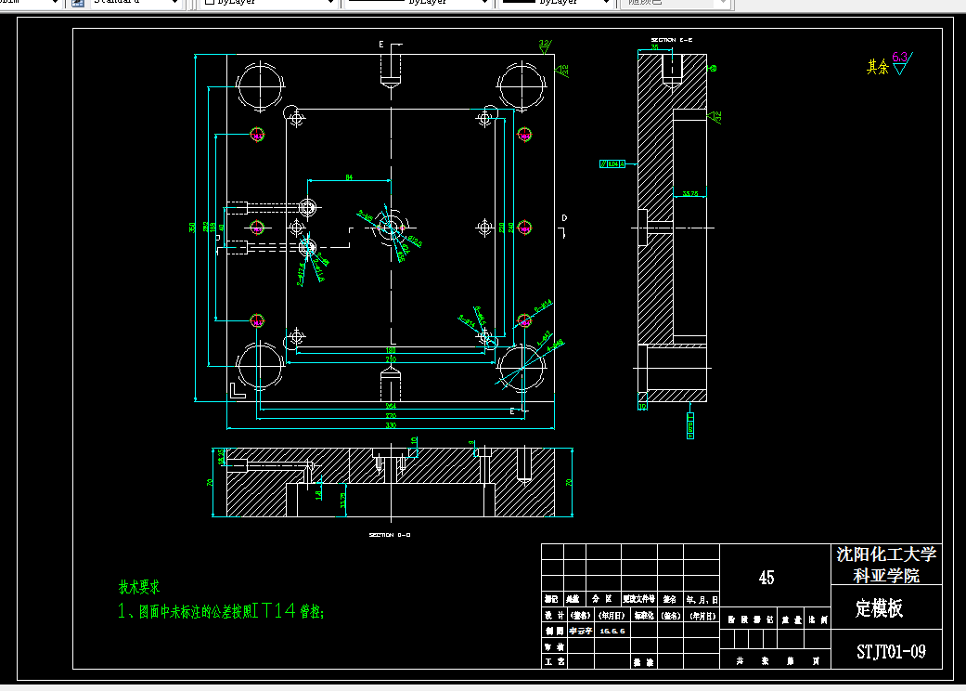Select the SECTION D-D label

click(x=390, y=535)
